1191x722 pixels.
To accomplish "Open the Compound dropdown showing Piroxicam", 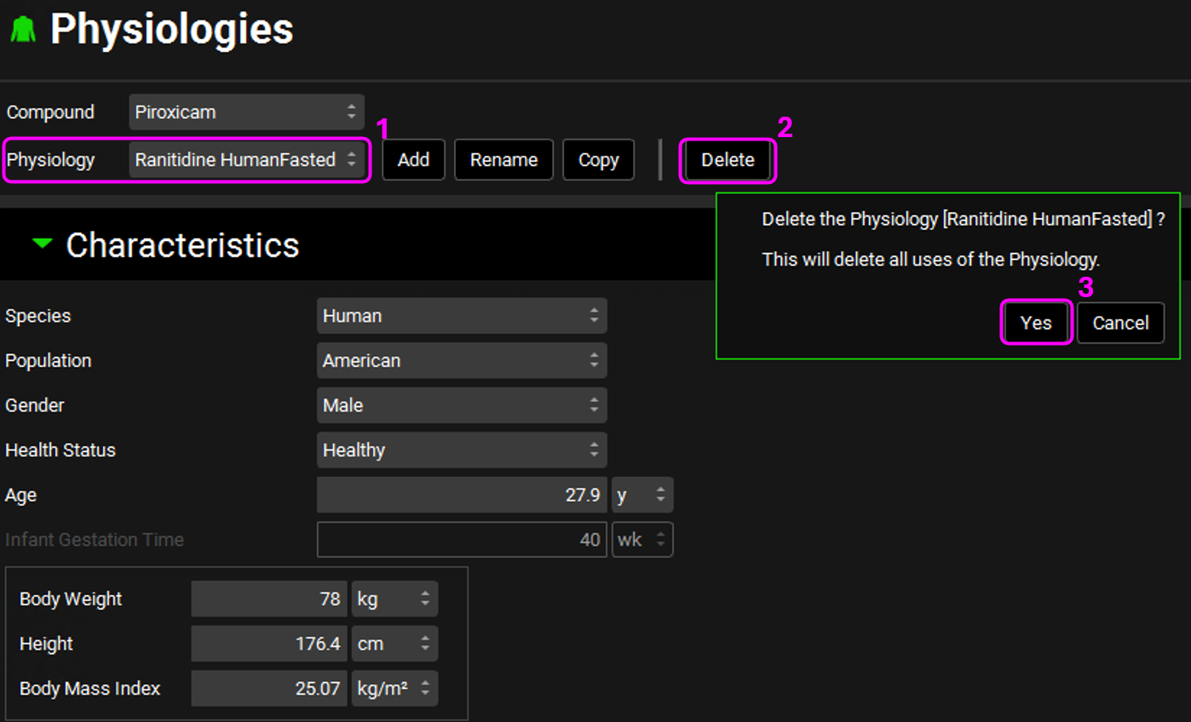I will coord(246,112).
